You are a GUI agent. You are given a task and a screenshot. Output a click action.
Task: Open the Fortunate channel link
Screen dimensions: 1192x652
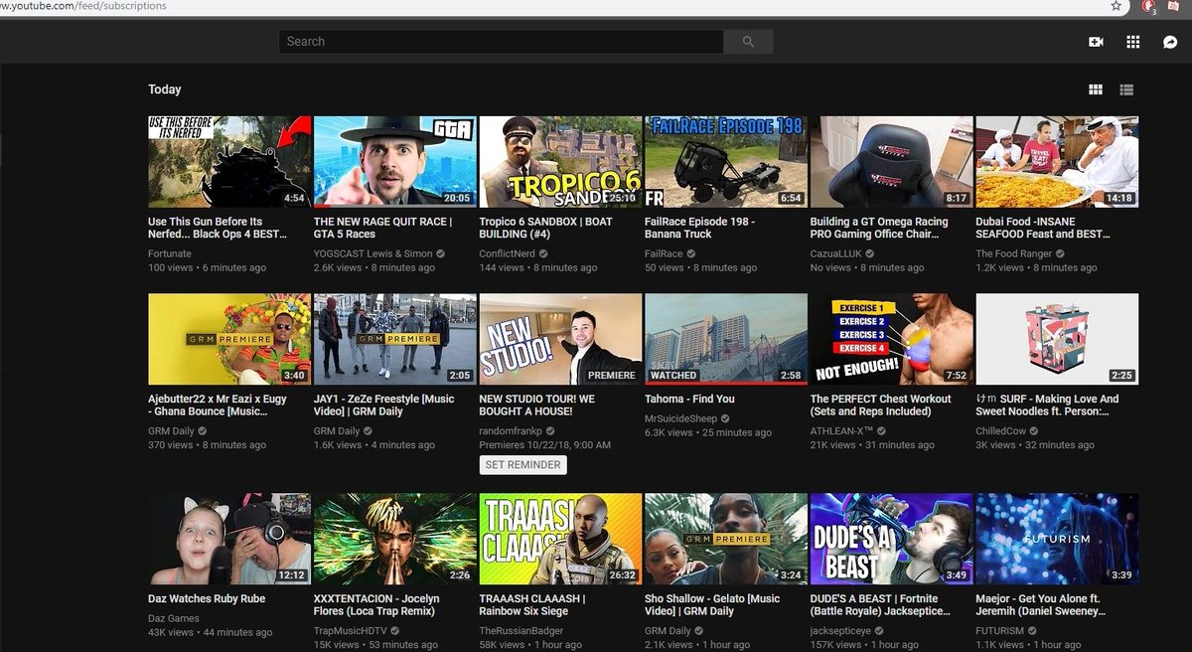tap(171, 254)
